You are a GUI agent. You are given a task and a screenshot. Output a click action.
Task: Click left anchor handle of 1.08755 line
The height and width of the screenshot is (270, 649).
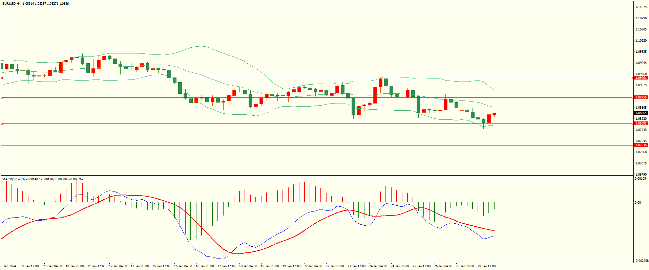[x=2, y=97]
